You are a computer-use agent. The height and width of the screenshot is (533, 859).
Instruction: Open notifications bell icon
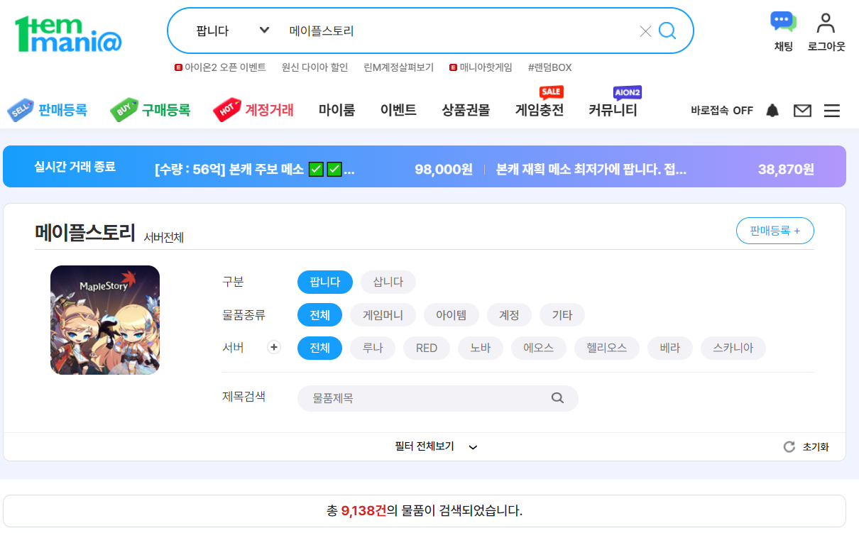coord(772,111)
